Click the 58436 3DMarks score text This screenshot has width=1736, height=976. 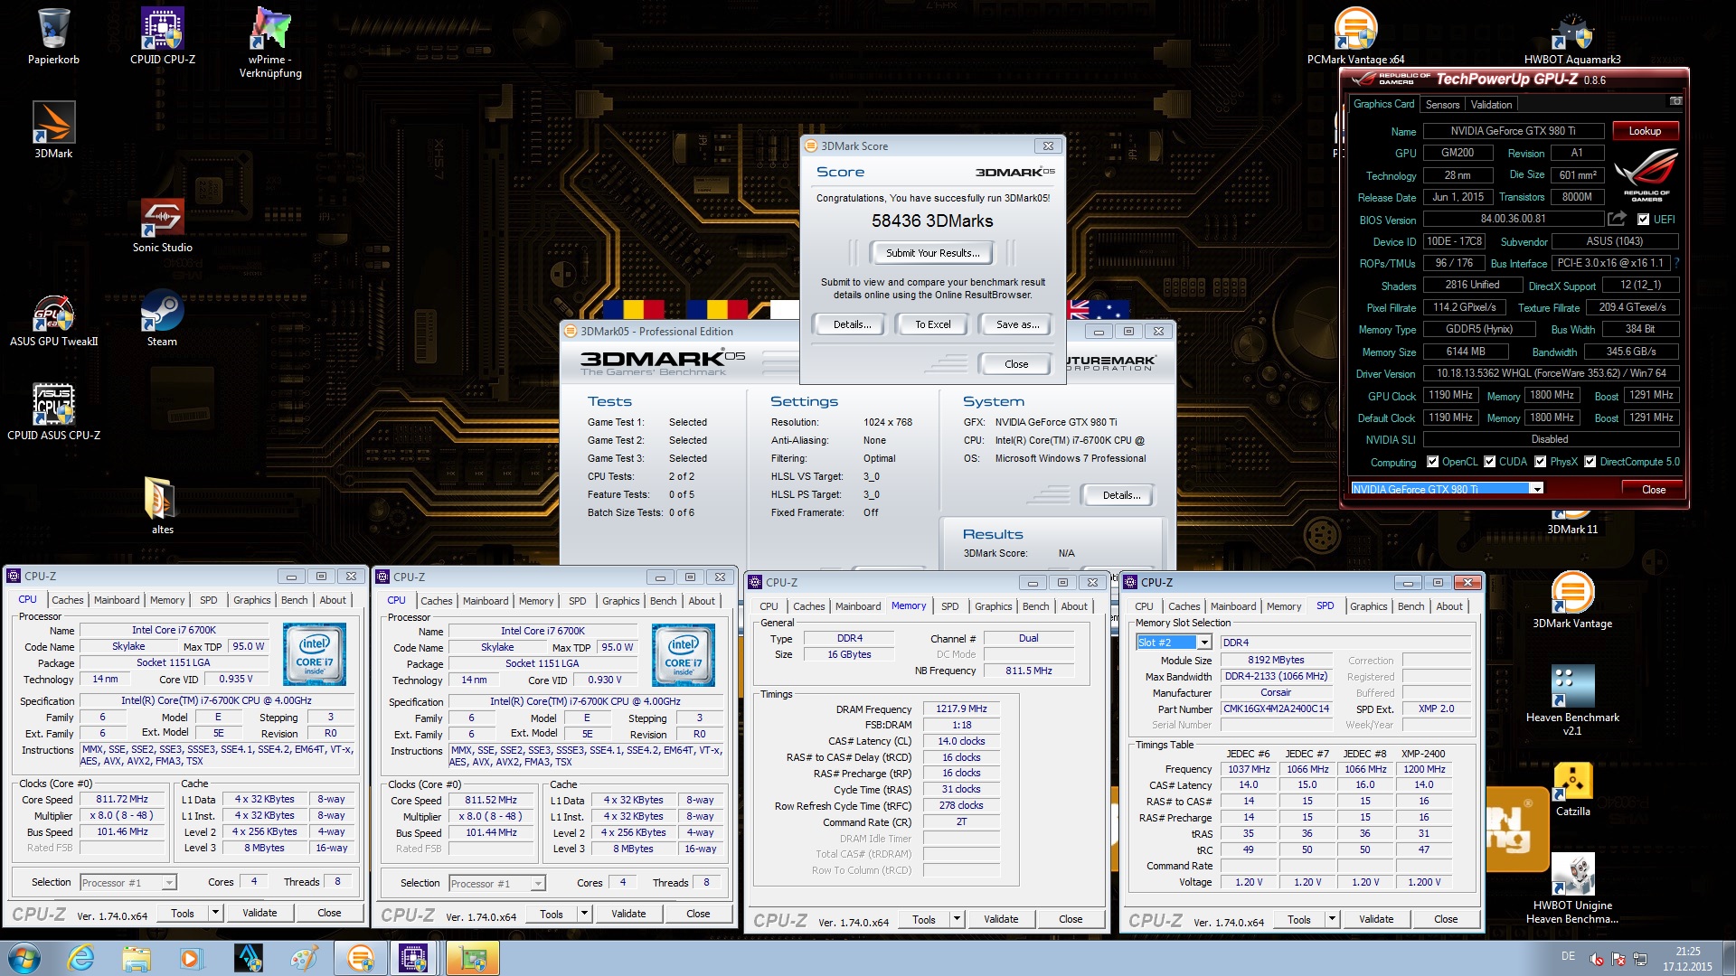pos(932,221)
